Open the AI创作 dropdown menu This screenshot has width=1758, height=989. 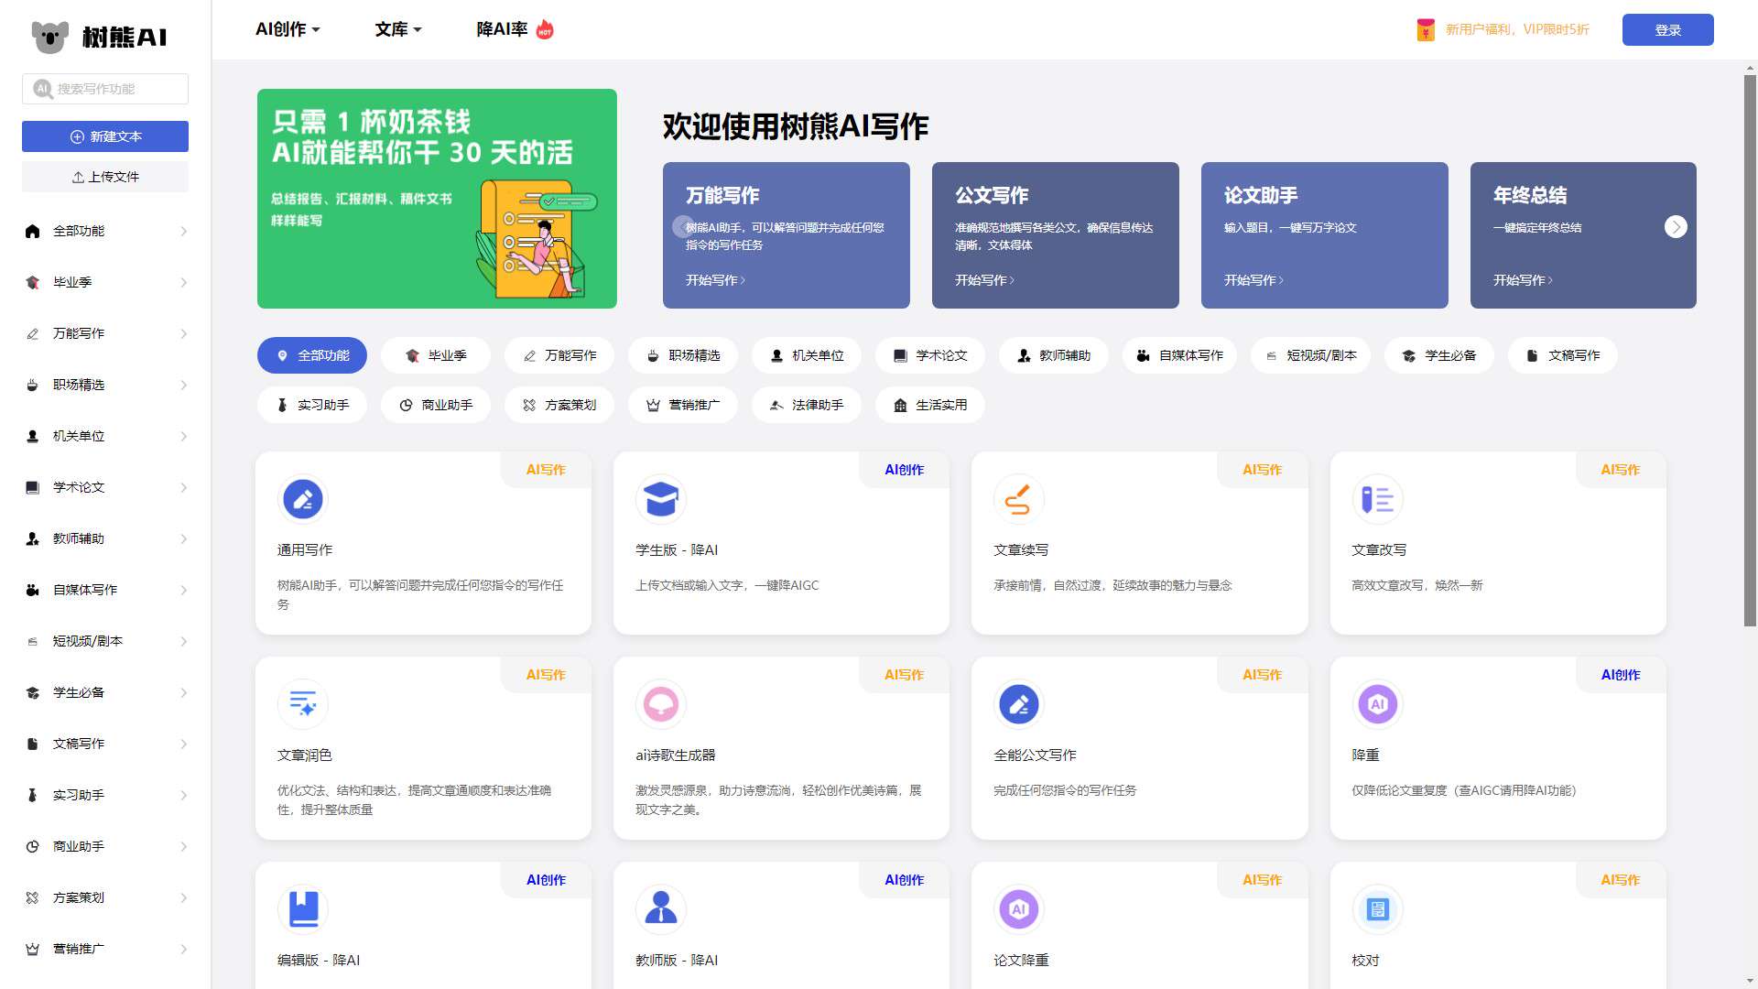(x=288, y=29)
